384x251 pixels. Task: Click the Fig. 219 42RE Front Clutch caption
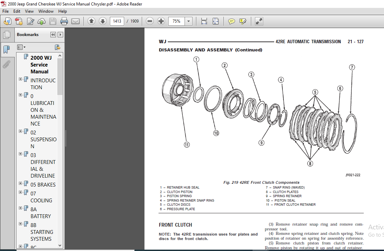click(x=261, y=182)
